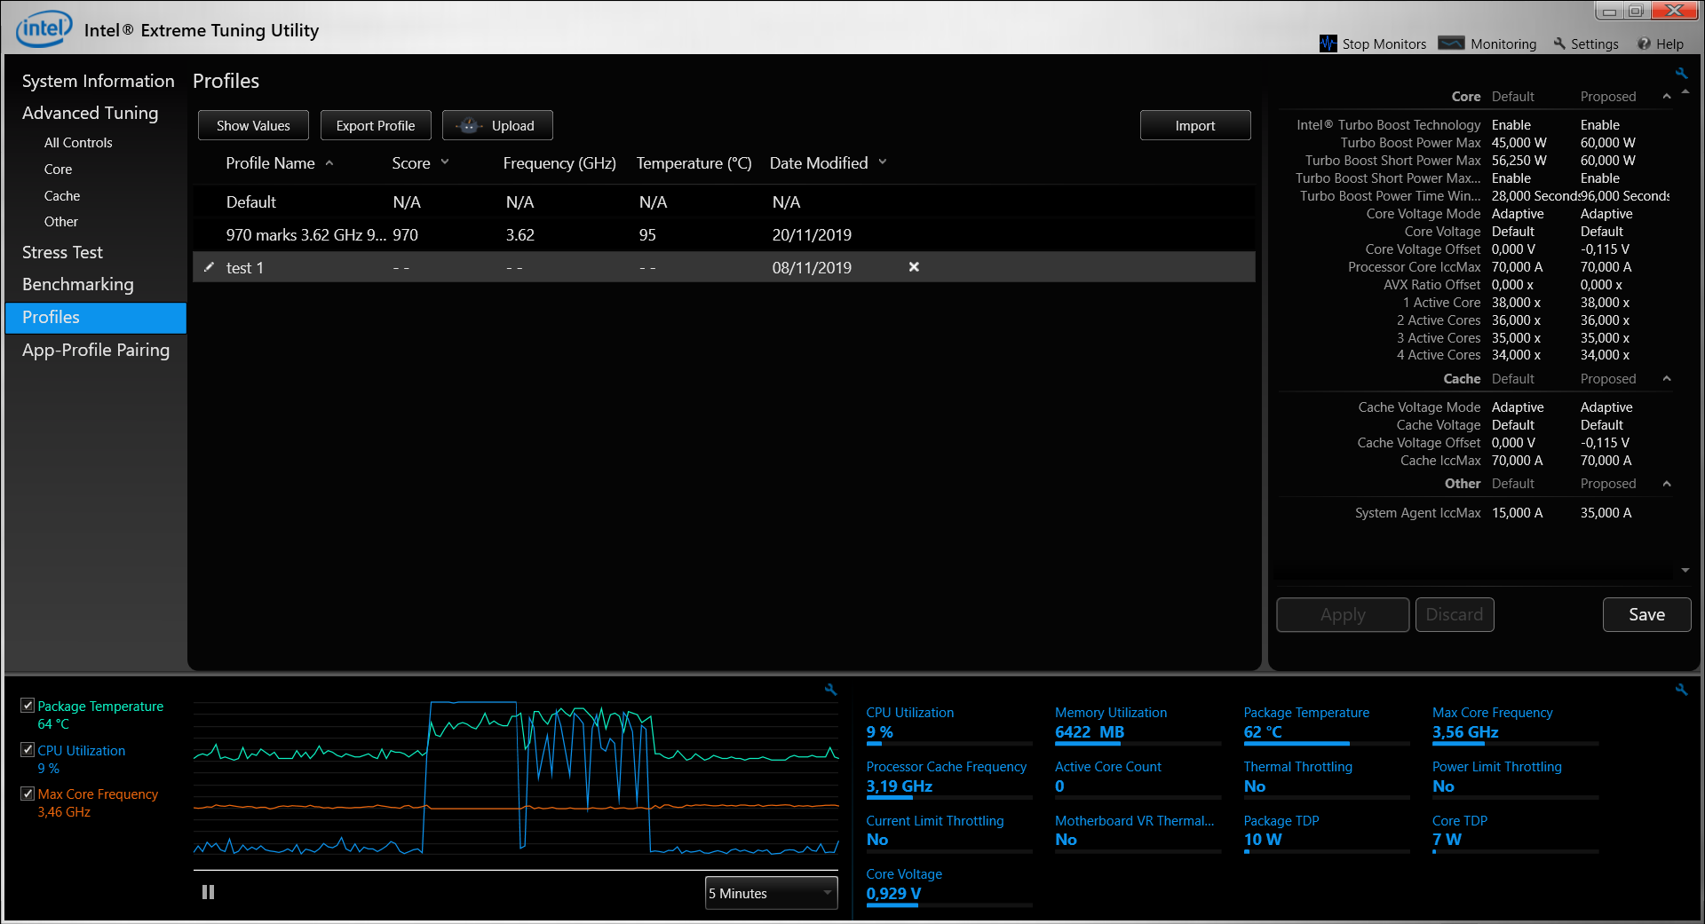Click the CPU Utilization 9 % tile
This screenshot has height=924, width=1705.
948,725
